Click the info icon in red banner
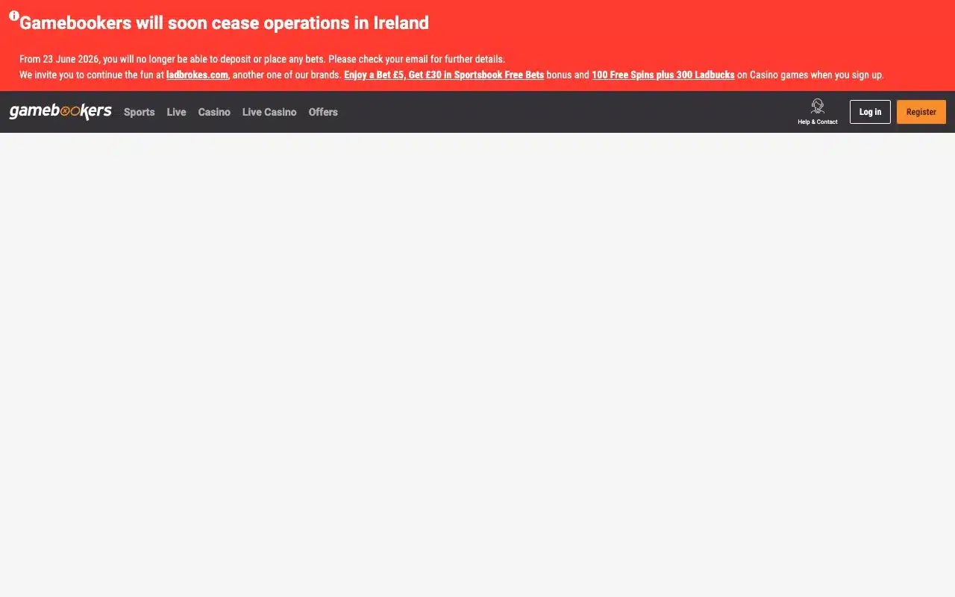The width and height of the screenshot is (955, 597). coord(14,16)
